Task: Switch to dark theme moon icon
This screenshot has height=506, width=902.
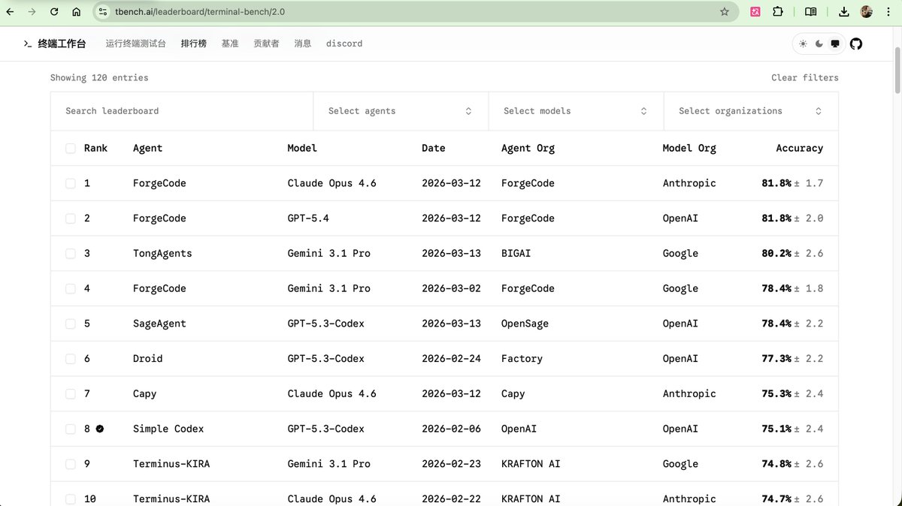Action: point(819,44)
